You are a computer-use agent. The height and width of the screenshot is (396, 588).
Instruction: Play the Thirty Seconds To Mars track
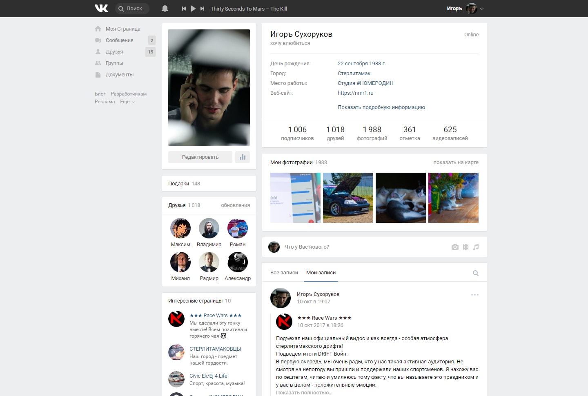[193, 9]
